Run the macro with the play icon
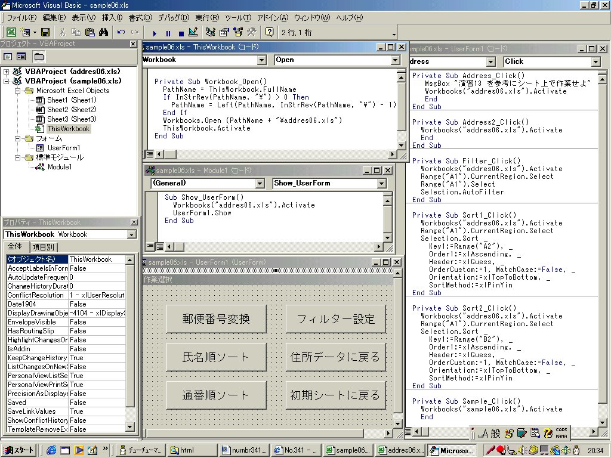The width and height of the screenshot is (611, 458). pos(155,33)
